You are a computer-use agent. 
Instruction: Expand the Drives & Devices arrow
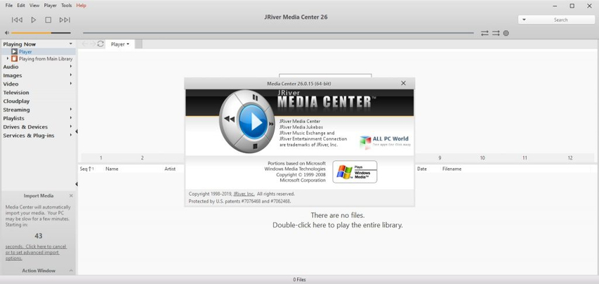click(71, 127)
